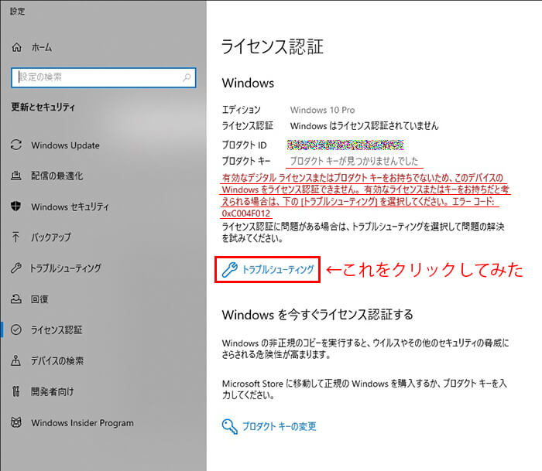
Task: Open 配信の最適化 settings page
Action: (x=57, y=176)
